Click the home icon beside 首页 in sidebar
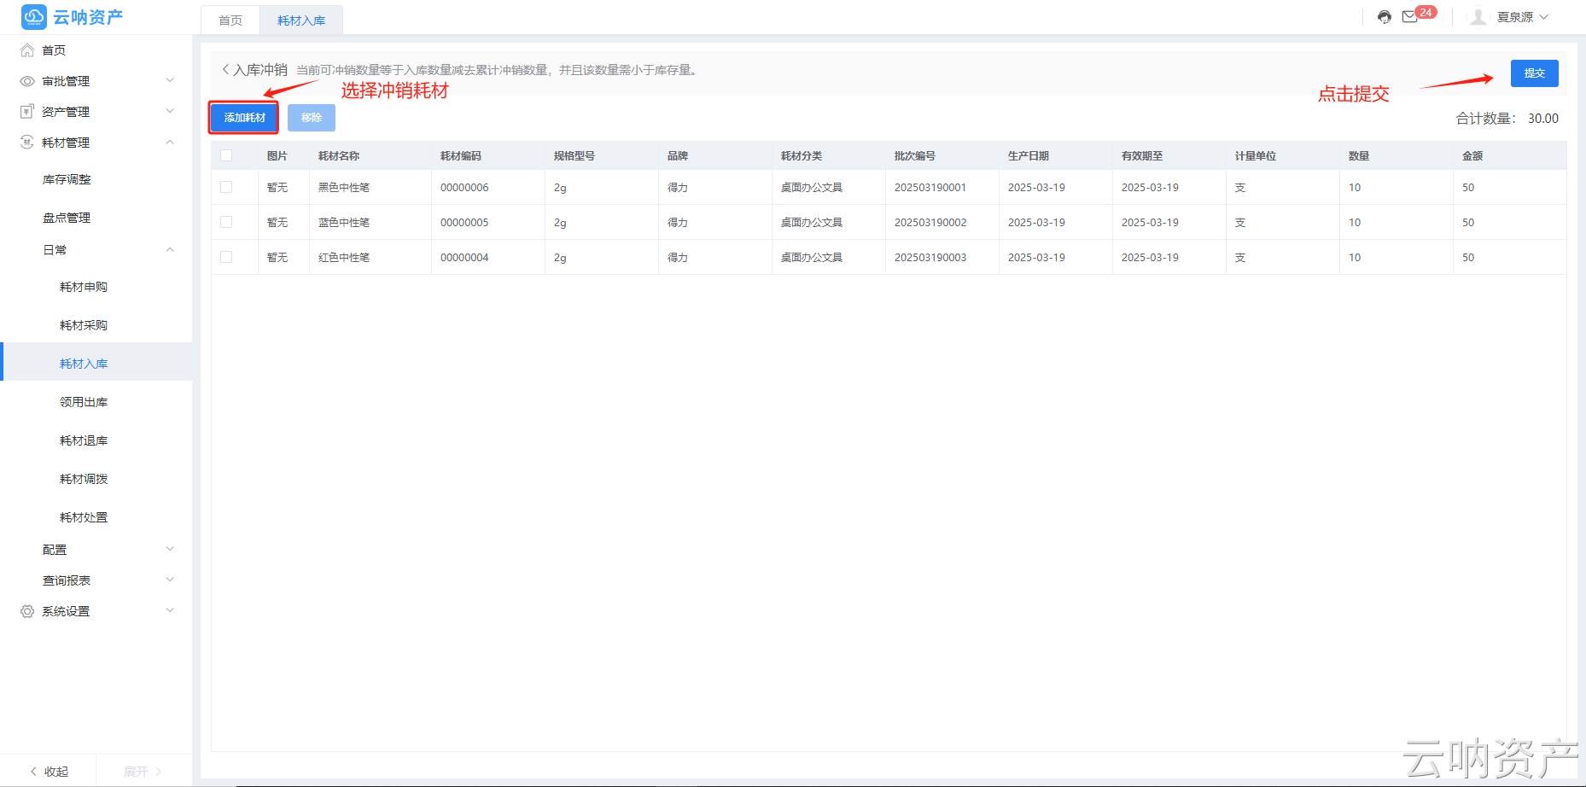This screenshot has height=787, width=1586. click(x=27, y=50)
